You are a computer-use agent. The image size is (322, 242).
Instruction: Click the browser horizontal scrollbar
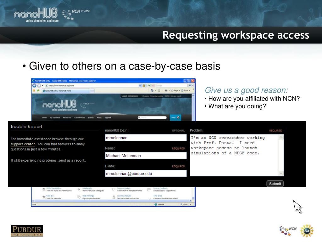click(x=112, y=201)
